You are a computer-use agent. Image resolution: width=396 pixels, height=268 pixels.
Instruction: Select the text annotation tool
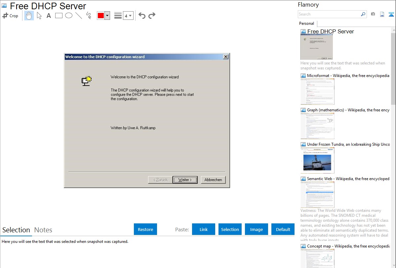[49, 16]
